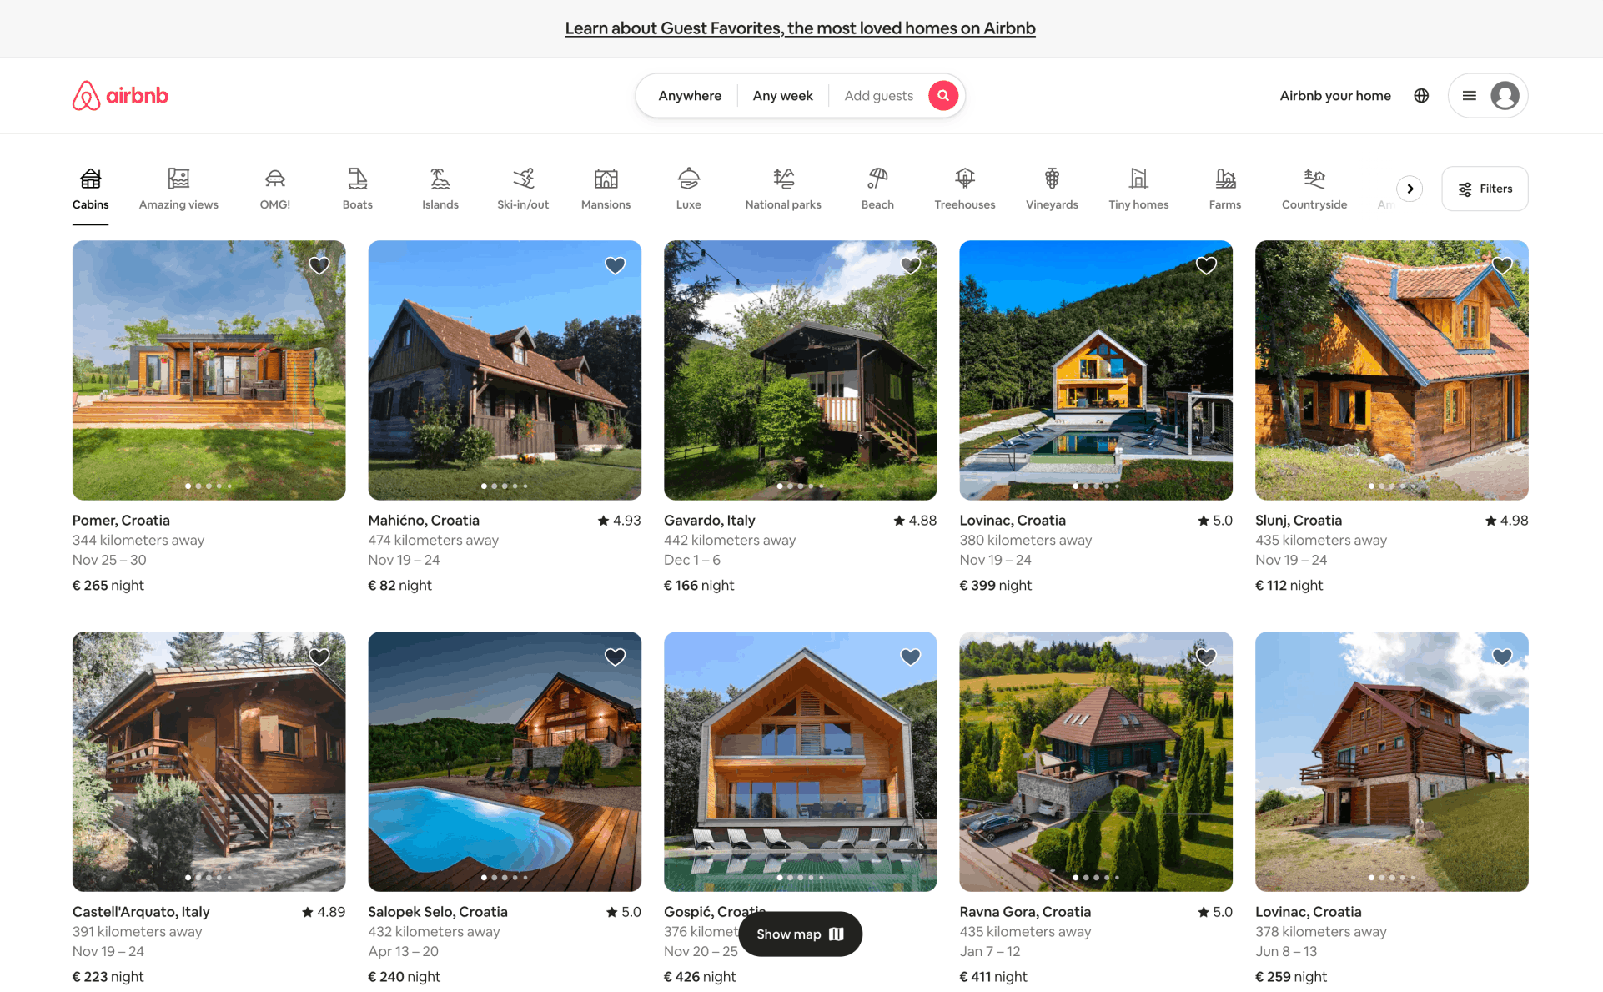This screenshot has width=1603, height=992.
Task: Switch to Amazing views tab
Action: 178,189
